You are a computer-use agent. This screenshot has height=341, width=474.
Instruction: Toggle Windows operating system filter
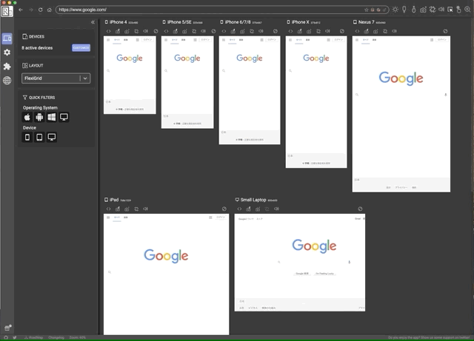point(52,117)
